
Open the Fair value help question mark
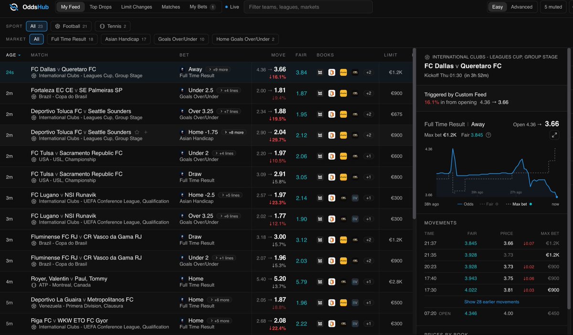click(488, 135)
